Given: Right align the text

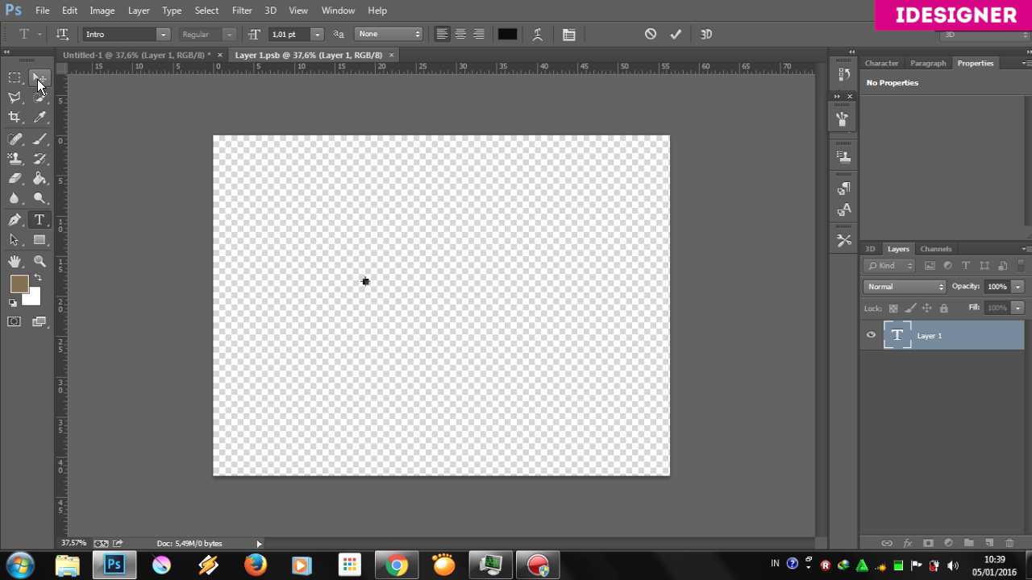Looking at the screenshot, I should tap(479, 34).
